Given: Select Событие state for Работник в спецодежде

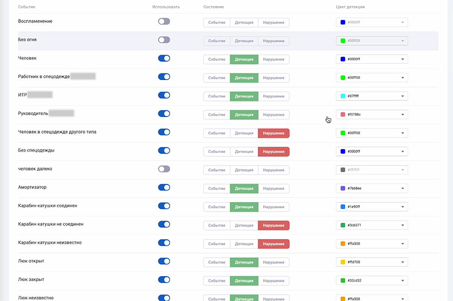Looking at the screenshot, I should coord(217,78).
